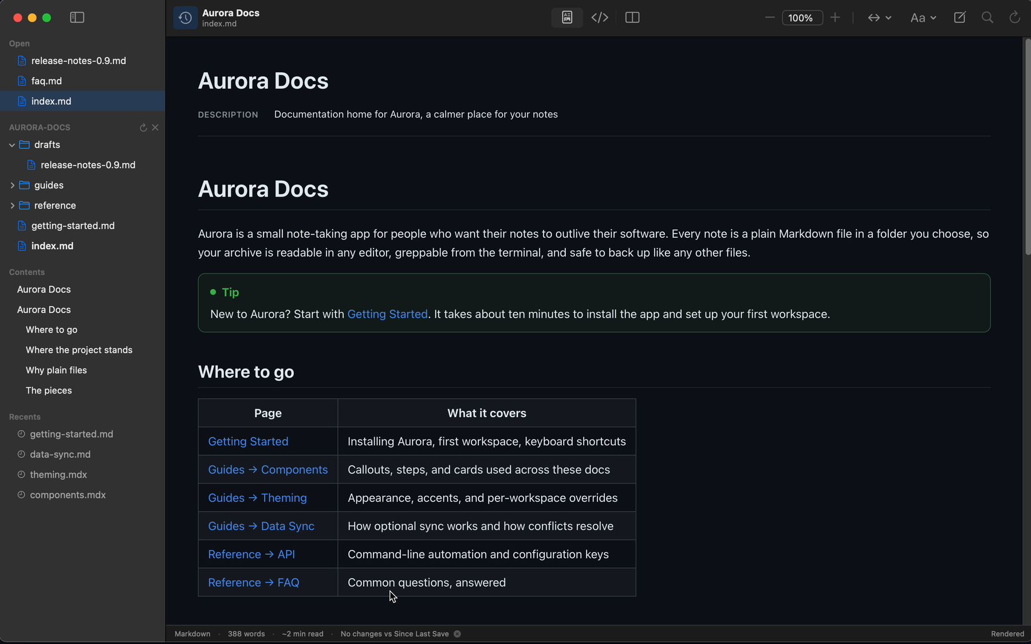Select index.md in the file tree
This screenshot has height=644, width=1031.
click(82, 246)
